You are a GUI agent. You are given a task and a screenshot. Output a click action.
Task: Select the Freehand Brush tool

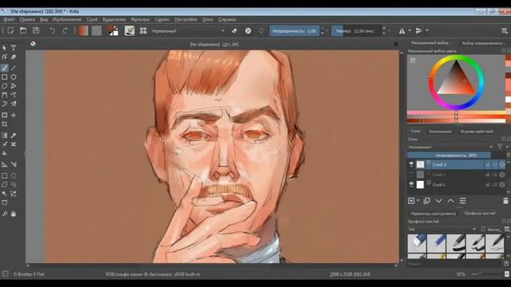[4, 68]
